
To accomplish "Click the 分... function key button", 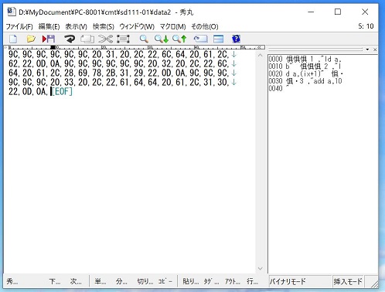I will [121, 281].
